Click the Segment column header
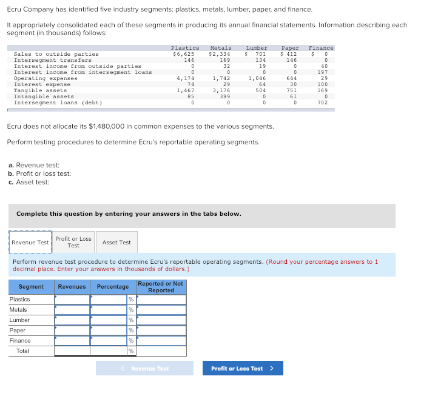Image resolution: width=435 pixels, height=396 pixels. click(31, 287)
